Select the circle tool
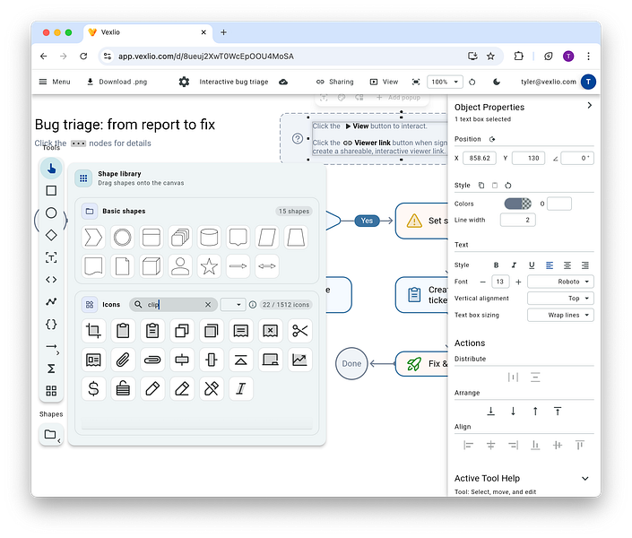 (51, 213)
